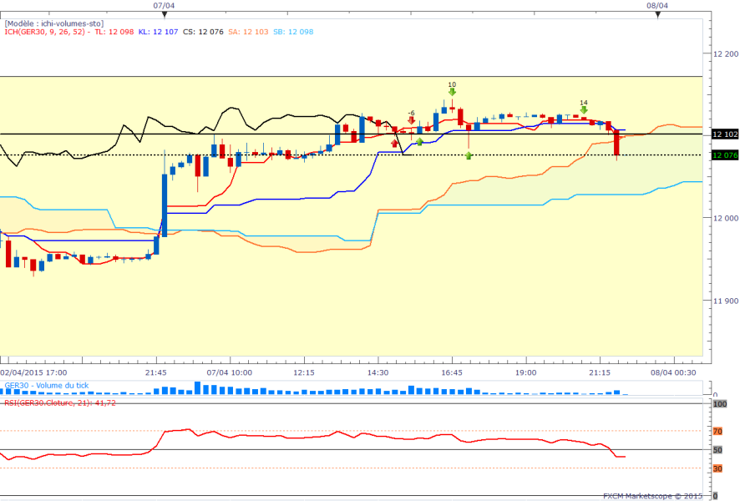The image size is (745, 501).
Task: Click green up arrow on the dotted price line
Action: click(469, 155)
